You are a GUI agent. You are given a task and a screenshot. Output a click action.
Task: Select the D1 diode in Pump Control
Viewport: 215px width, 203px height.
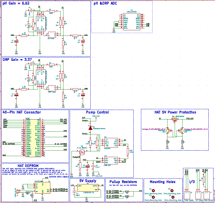pos(90,128)
